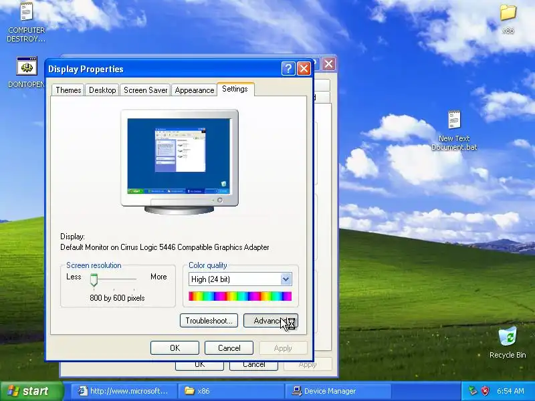Switch to the Desktop tab
The width and height of the screenshot is (535, 401).
(x=102, y=90)
